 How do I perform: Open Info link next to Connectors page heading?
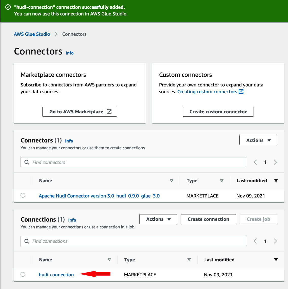70,53
